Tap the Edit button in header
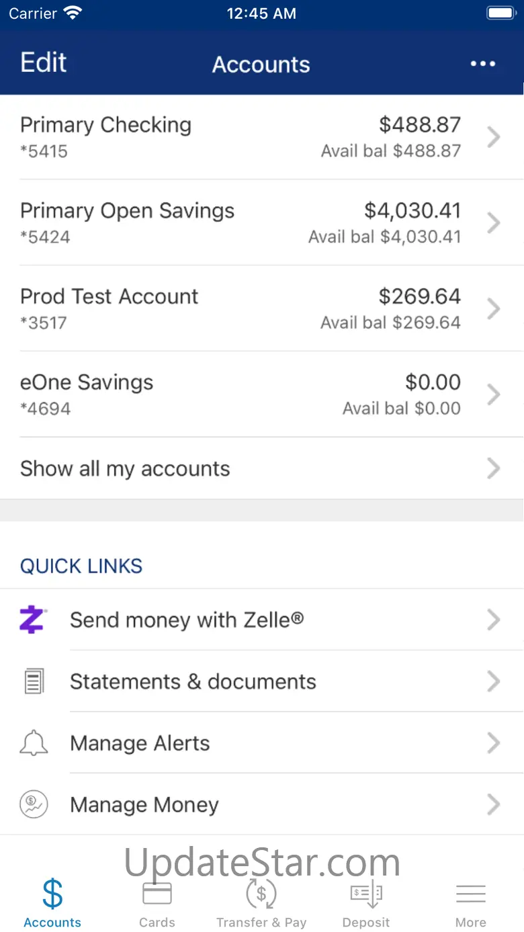 (44, 62)
